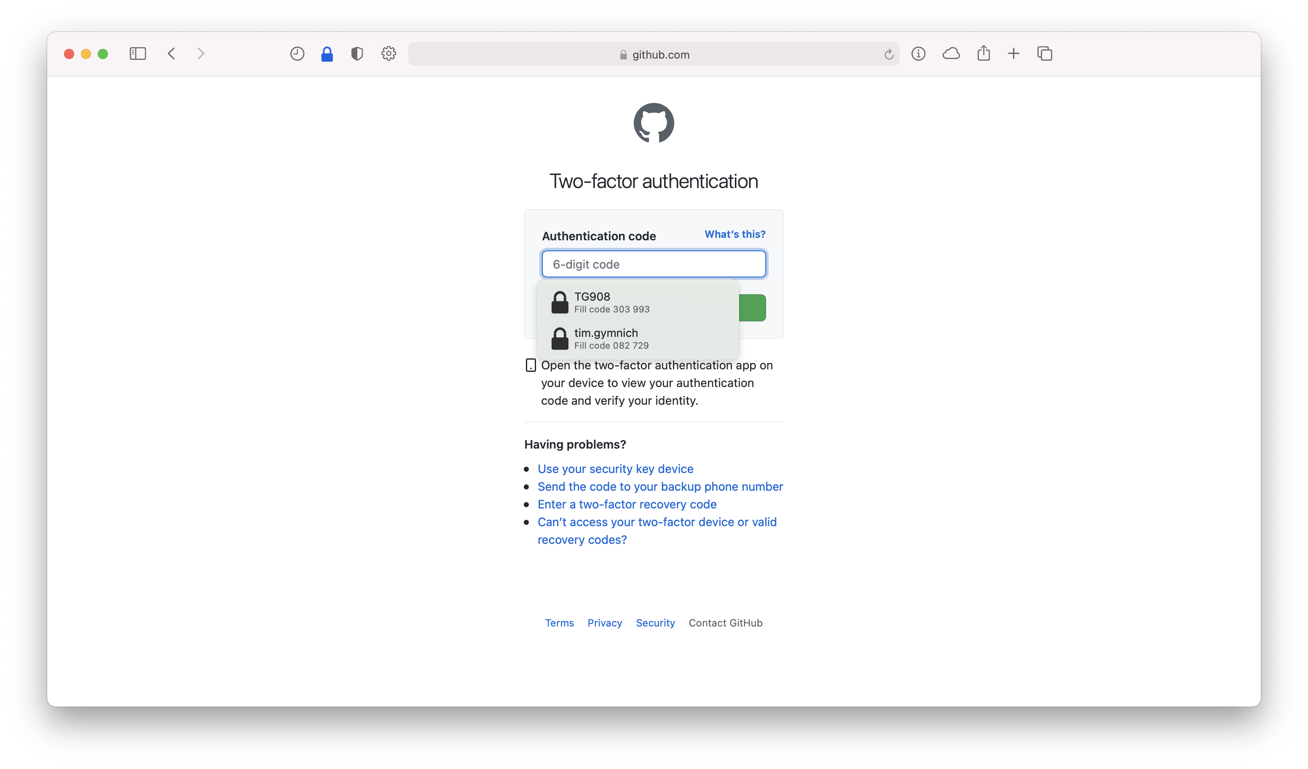
Task: Open a new tab with plus icon
Action: 1014,54
